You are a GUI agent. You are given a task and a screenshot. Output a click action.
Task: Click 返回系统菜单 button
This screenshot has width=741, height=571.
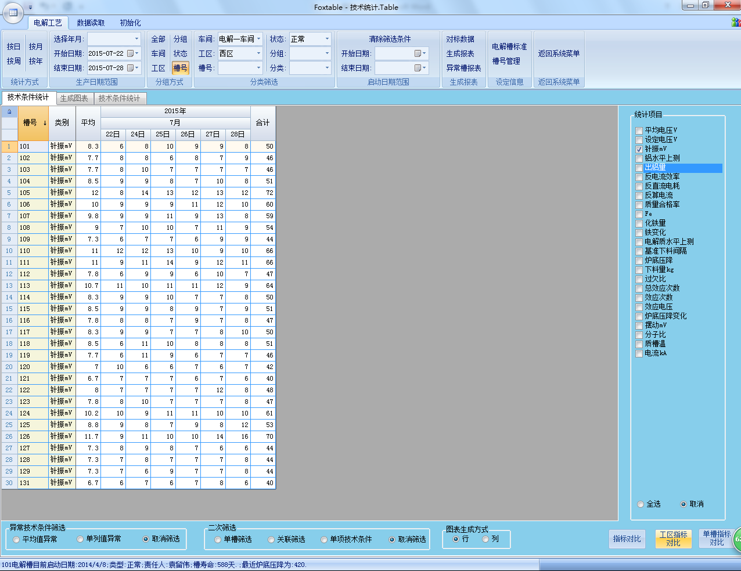(x=559, y=53)
